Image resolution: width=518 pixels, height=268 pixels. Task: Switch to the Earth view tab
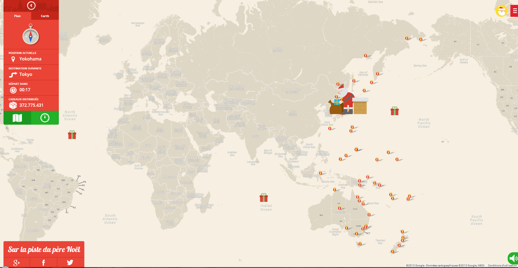(x=45, y=16)
